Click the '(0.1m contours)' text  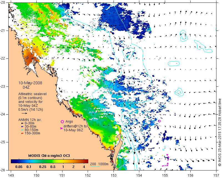point(30,98)
